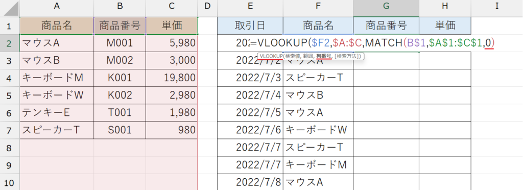Screen dimensions: 523x190
Task: Select column B header
Action: tap(120, 8)
